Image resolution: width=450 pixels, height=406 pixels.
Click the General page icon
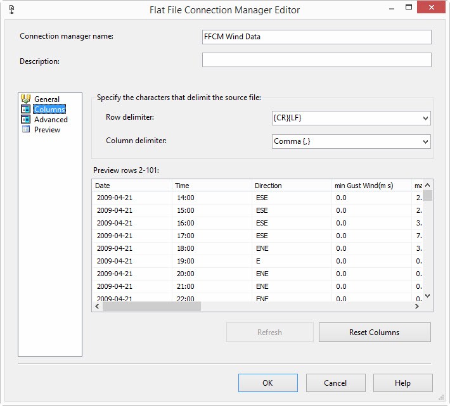click(26, 99)
